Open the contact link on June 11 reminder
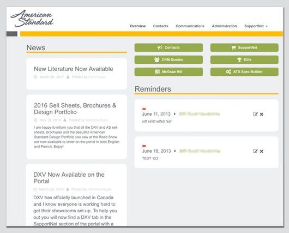289x233 pixels. point(200,114)
